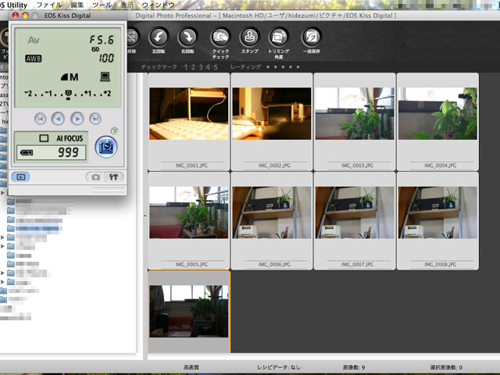This screenshot has width=500, height=375.
Task: Click the 高画質 status bar label
Action: [x=191, y=367]
